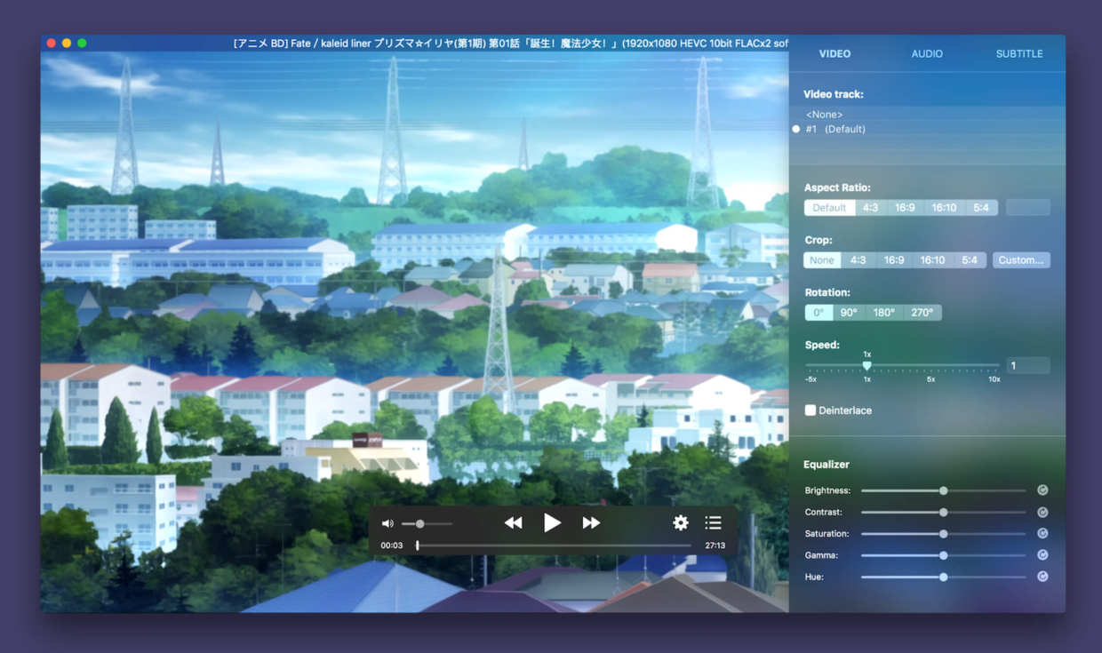Image resolution: width=1102 pixels, height=653 pixels.
Task: Rotate video 270°
Action: pyautogui.click(x=922, y=313)
